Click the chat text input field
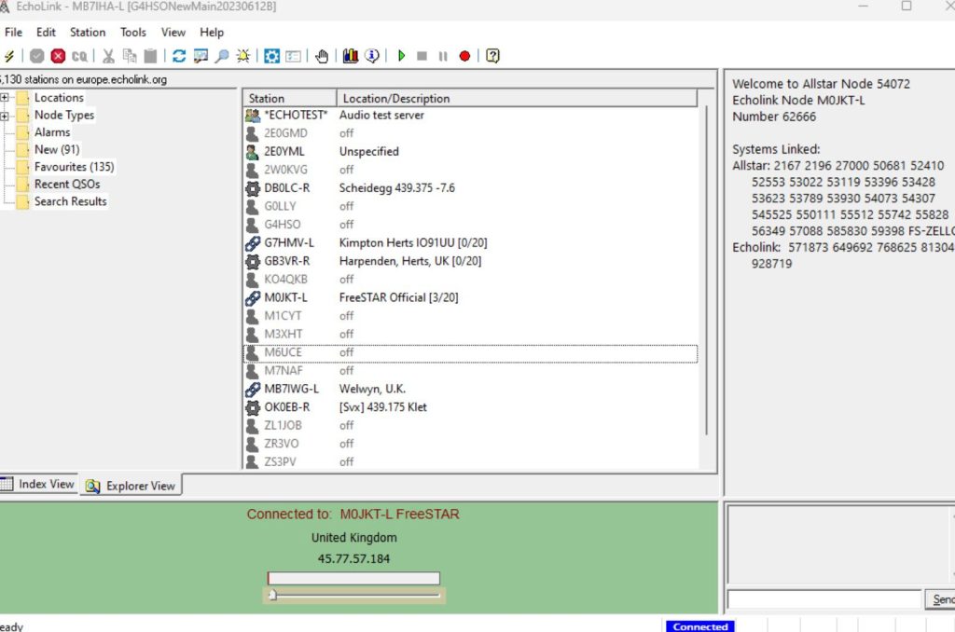 824,599
